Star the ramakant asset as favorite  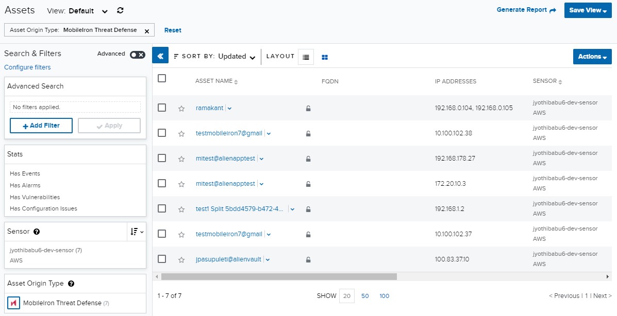181,108
